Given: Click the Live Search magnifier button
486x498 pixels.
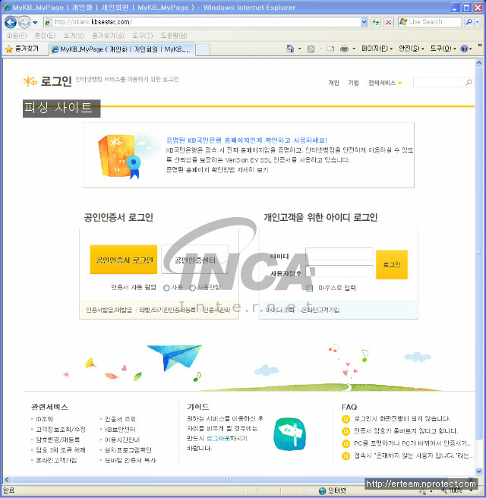Looking at the screenshot, I should [469, 22].
